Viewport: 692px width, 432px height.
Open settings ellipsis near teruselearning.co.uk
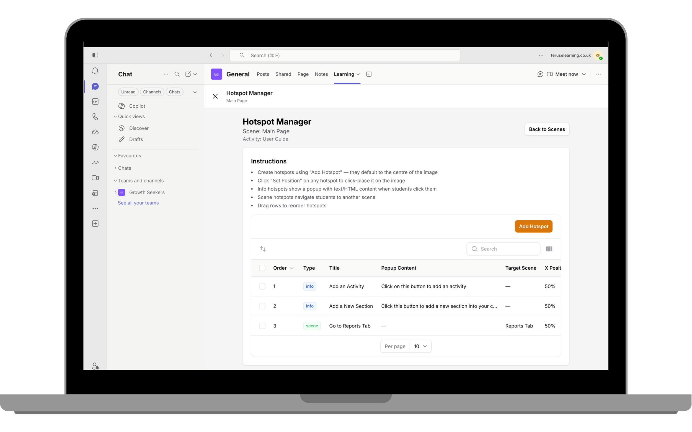(x=541, y=55)
